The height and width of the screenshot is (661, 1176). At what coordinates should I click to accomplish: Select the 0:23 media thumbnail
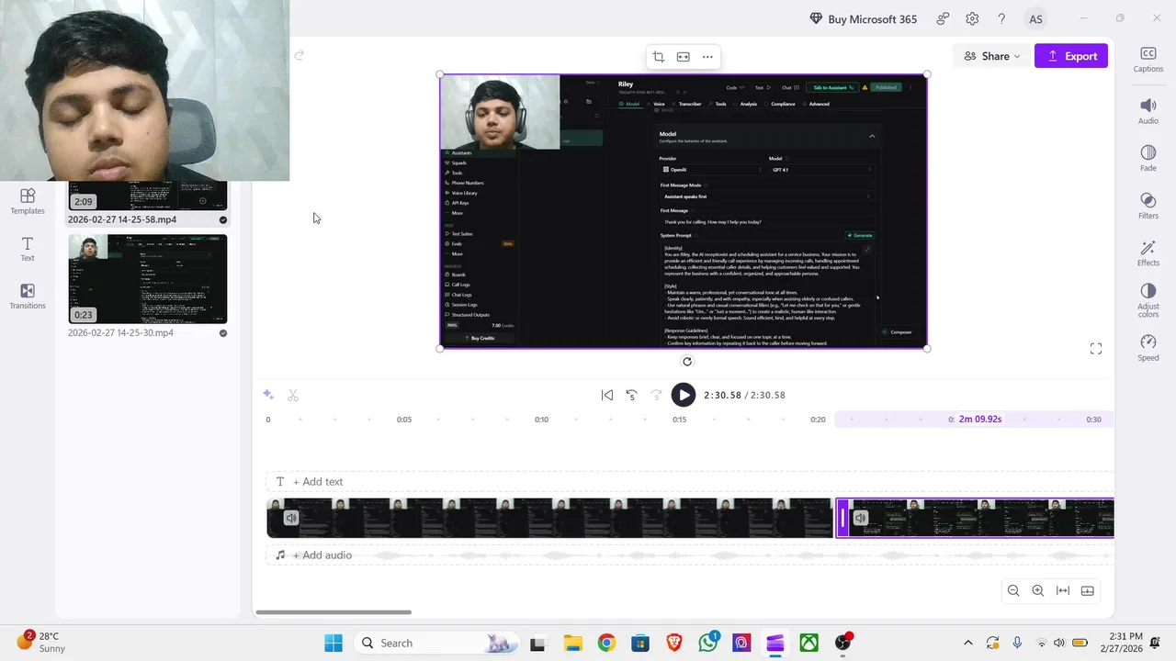[x=147, y=279]
